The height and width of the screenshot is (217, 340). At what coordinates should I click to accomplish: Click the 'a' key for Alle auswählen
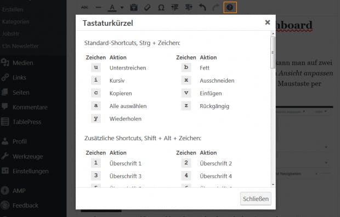coord(96,106)
